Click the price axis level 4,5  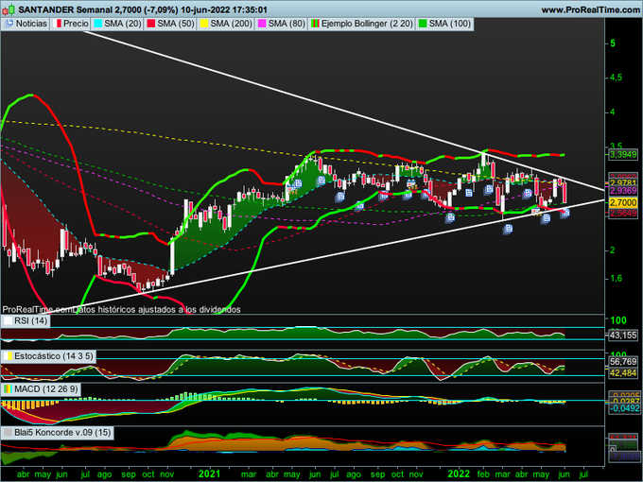616,77
